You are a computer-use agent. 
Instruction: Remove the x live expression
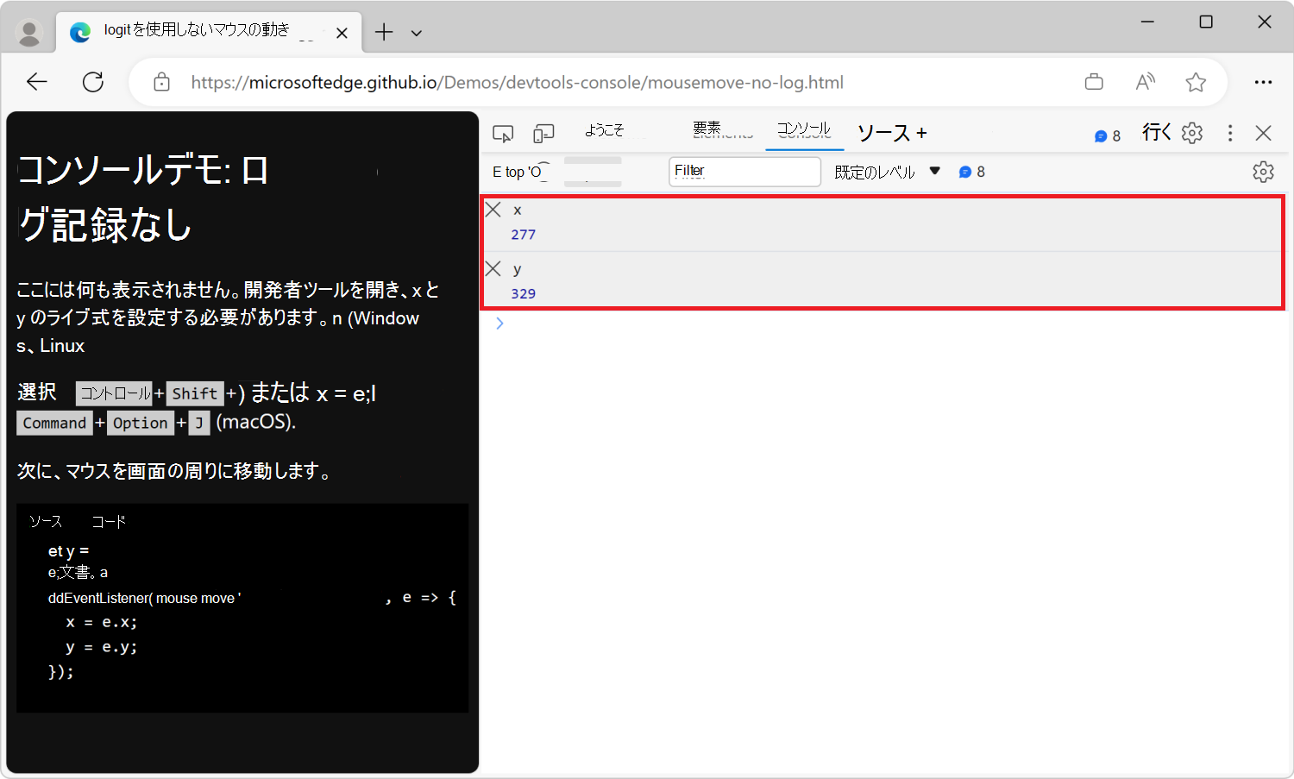tap(493, 209)
